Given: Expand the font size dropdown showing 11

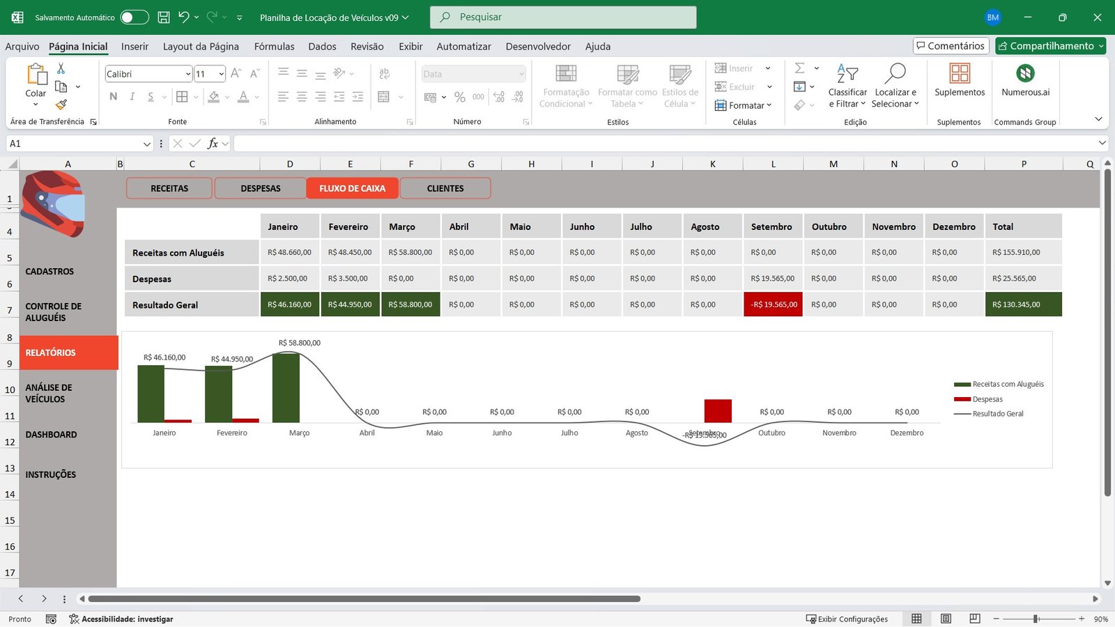Looking at the screenshot, I should pos(222,74).
